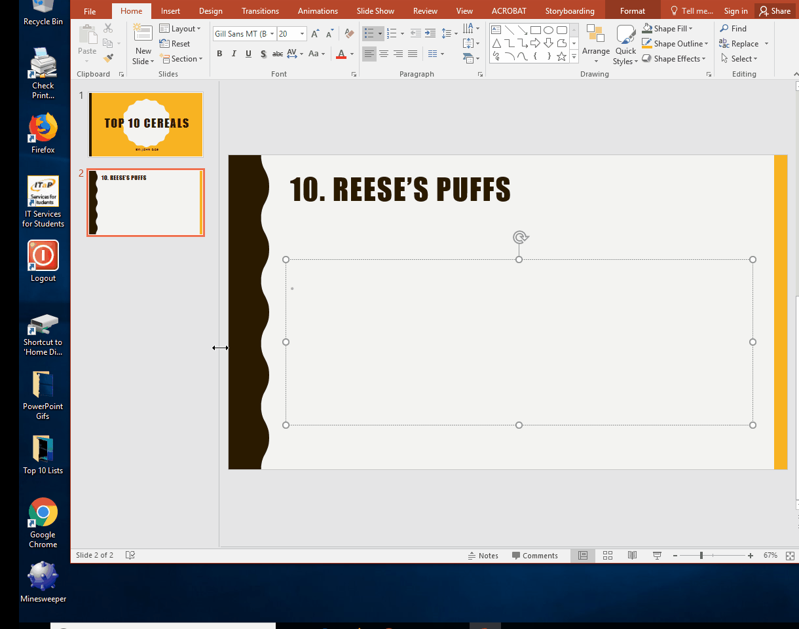The height and width of the screenshot is (629, 799).
Task: Expand the Shape Effects dropdown
Action: coord(674,59)
